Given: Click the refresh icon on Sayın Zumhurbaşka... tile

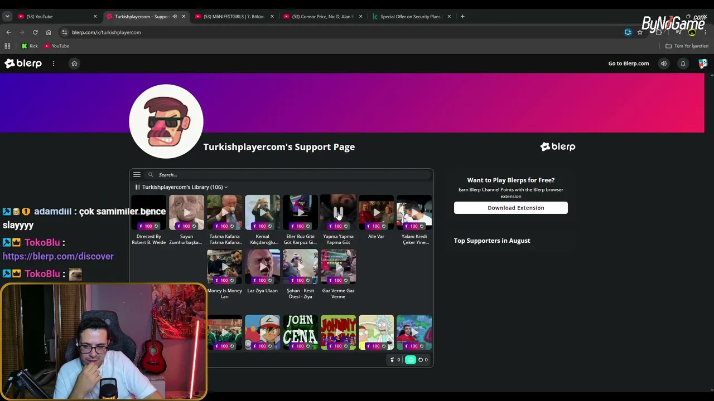Looking at the screenshot, I should [194, 226].
